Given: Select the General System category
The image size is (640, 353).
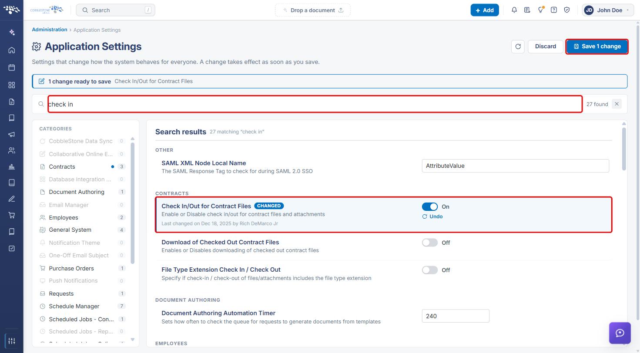Looking at the screenshot, I should pyautogui.click(x=82, y=230).
